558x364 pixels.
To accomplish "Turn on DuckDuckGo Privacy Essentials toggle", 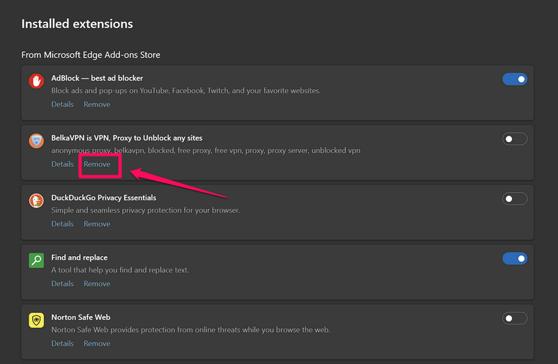I will pyautogui.click(x=515, y=199).
